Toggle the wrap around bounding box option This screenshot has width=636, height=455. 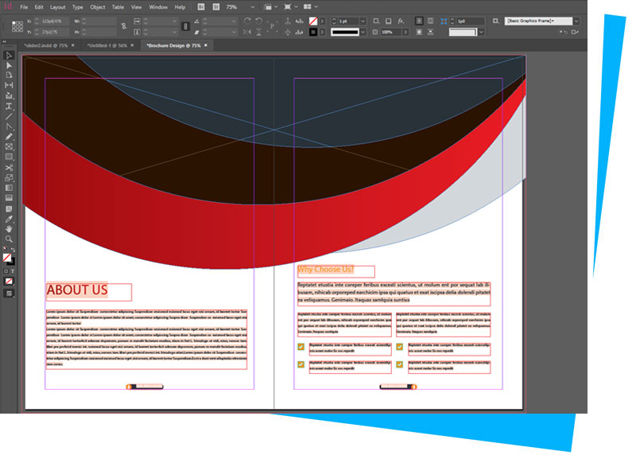click(x=430, y=21)
